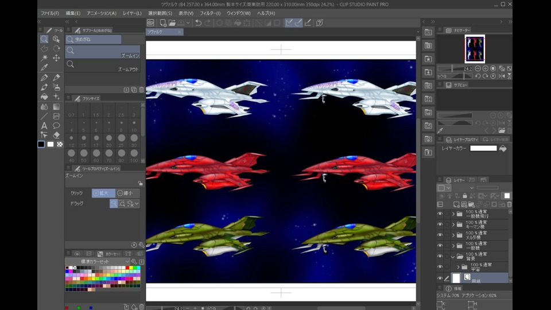Image resolution: width=551 pixels, height=310 pixels.
Task: Click the Undo arrow in command bar
Action: tap(198, 23)
